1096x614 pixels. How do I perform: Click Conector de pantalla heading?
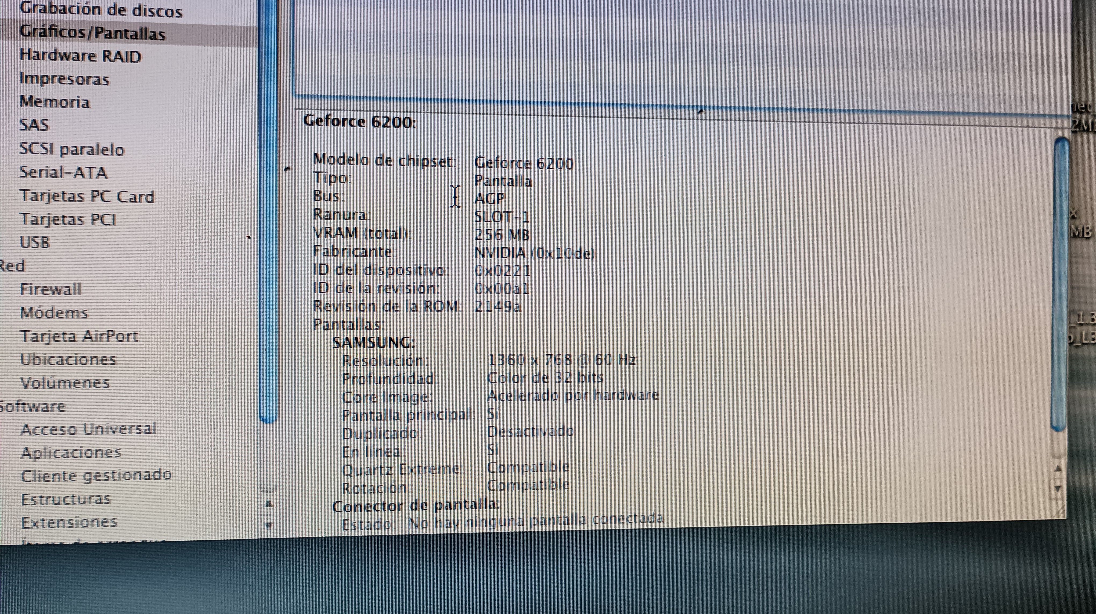pyautogui.click(x=416, y=506)
